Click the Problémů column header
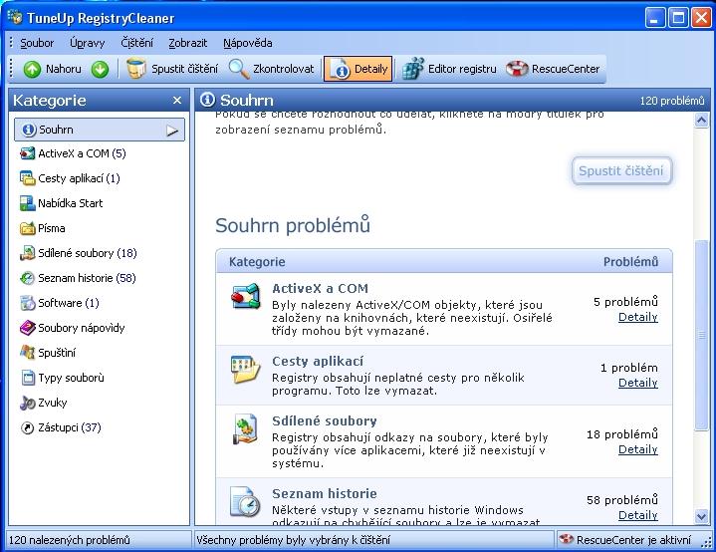The height and width of the screenshot is (552, 716). tap(630, 262)
